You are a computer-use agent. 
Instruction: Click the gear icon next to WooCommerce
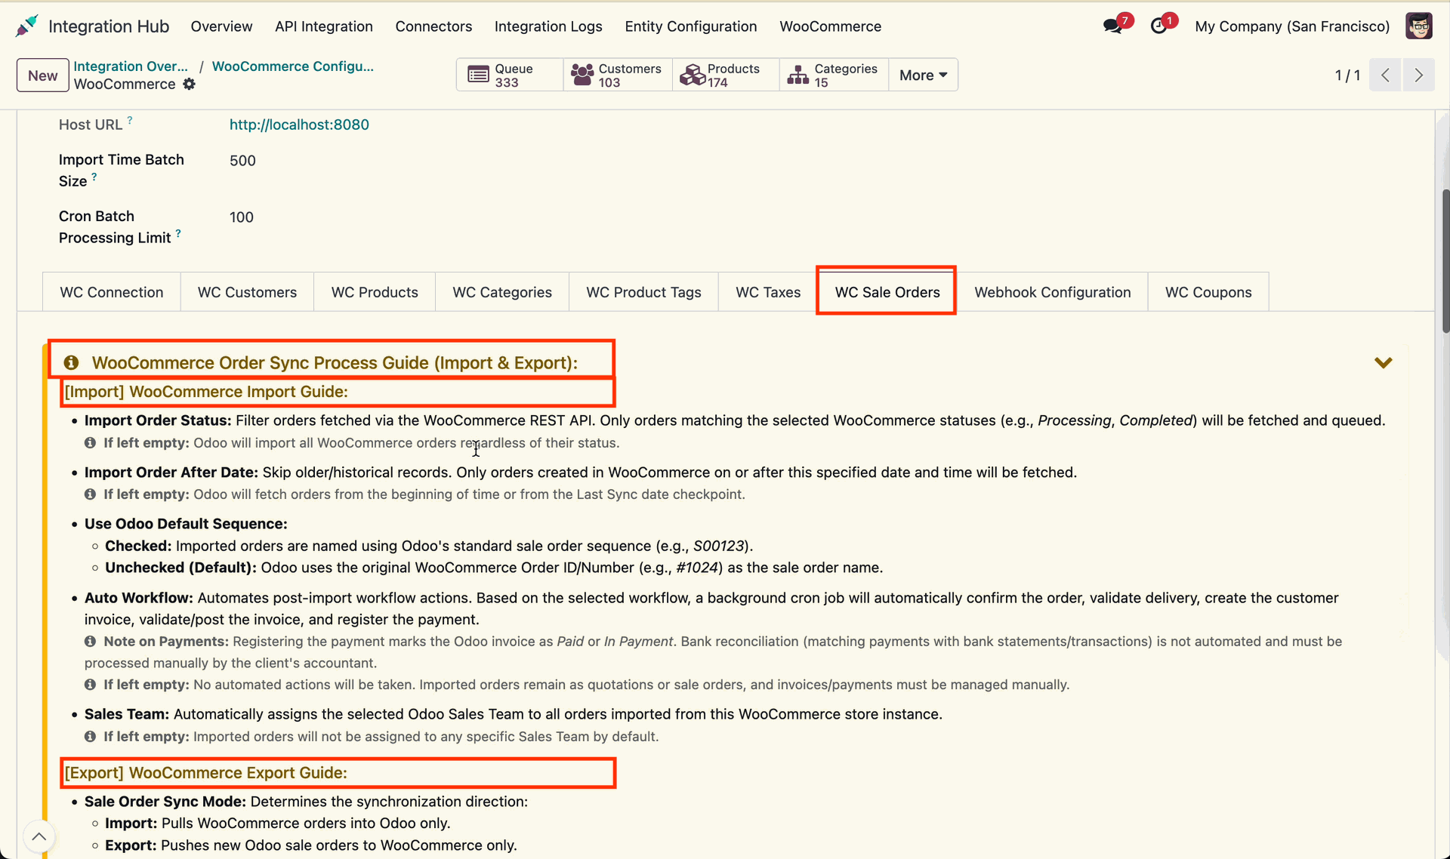190,85
